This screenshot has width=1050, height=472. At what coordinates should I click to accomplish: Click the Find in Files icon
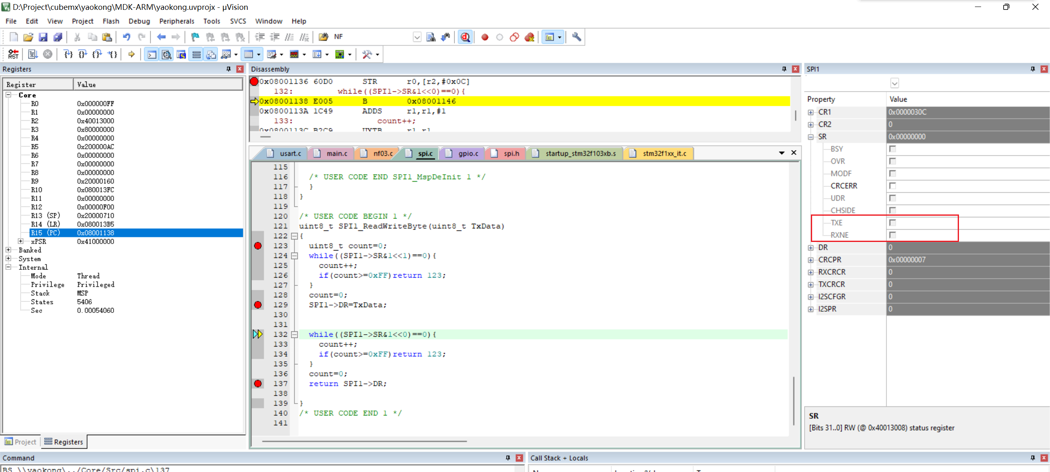pyautogui.click(x=323, y=37)
